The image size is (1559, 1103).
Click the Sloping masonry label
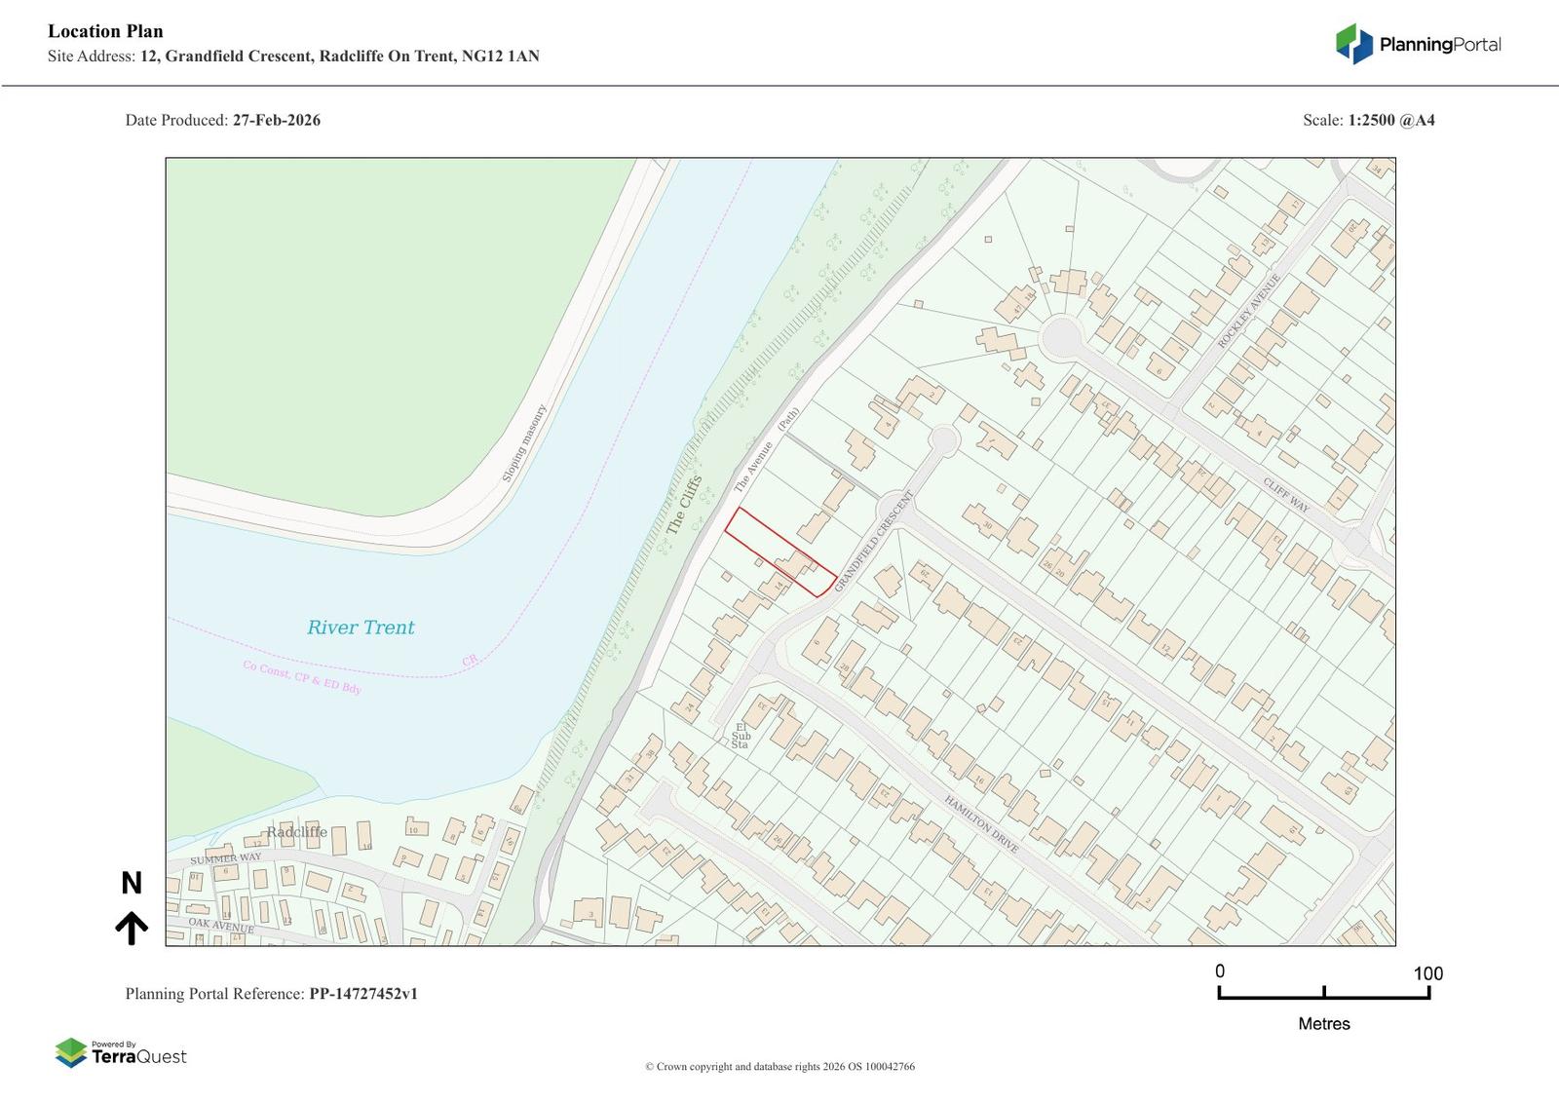(524, 443)
